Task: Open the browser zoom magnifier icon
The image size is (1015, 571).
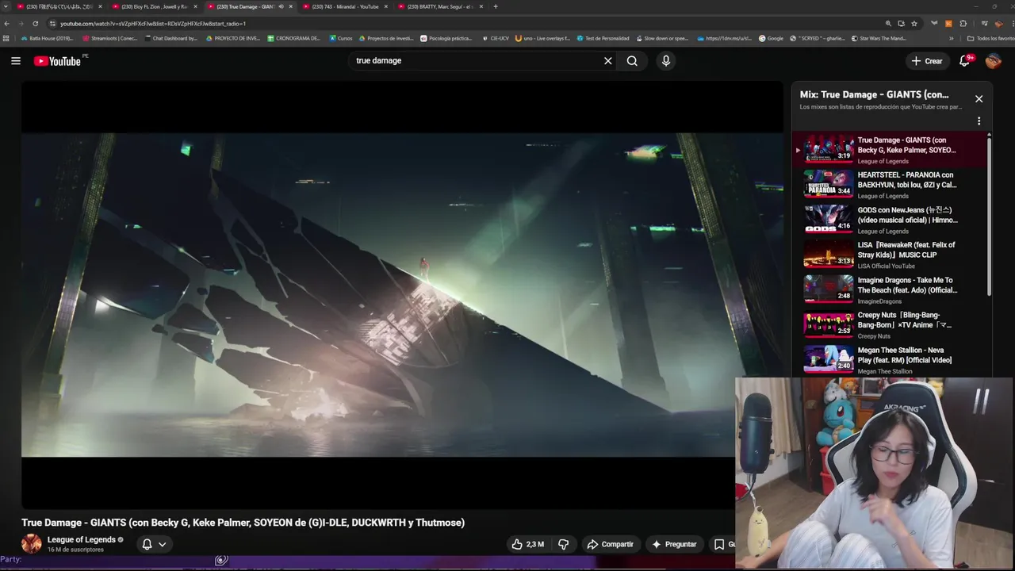Action: click(889, 24)
